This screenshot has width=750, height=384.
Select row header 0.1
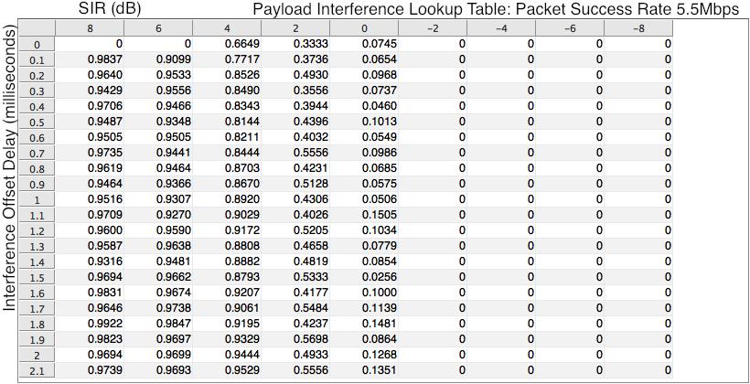pyautogui.click(x=37, y=60)
